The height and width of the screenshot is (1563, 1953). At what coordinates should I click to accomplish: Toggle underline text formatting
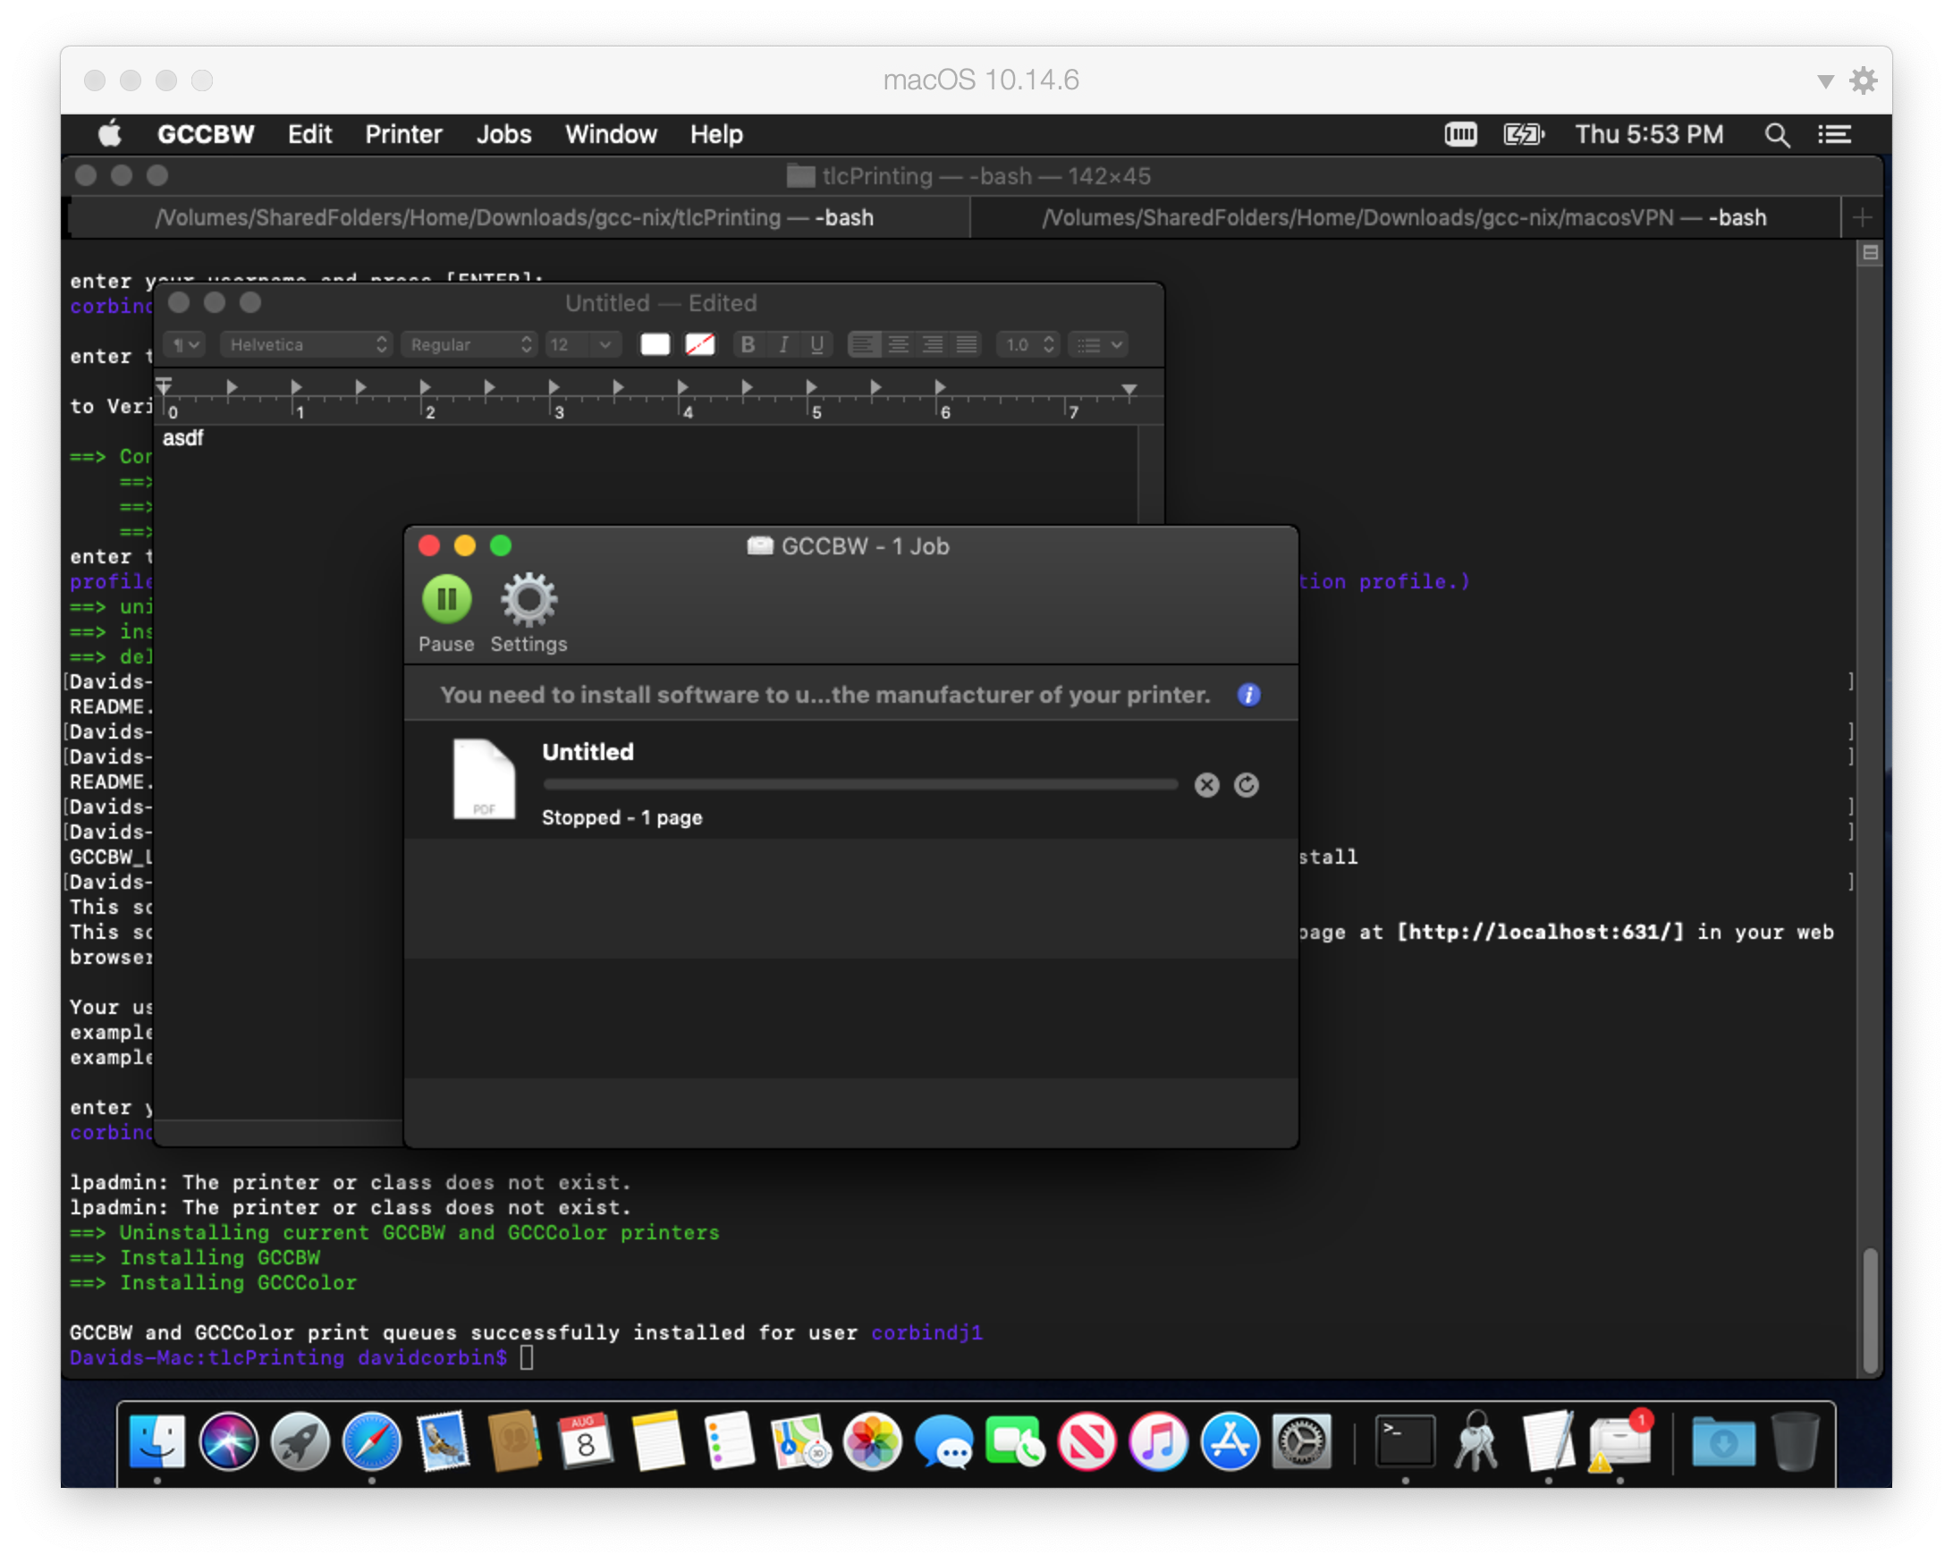[817, 345]
